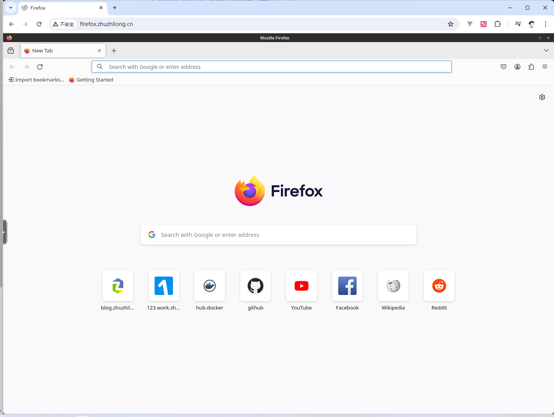Viewport: 554px width, 417px height.
Task: Open the outer browser profile avatar
Action: click(532, 24)
